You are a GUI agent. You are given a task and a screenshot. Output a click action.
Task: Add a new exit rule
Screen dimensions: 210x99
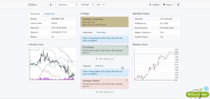click(105, 92)
